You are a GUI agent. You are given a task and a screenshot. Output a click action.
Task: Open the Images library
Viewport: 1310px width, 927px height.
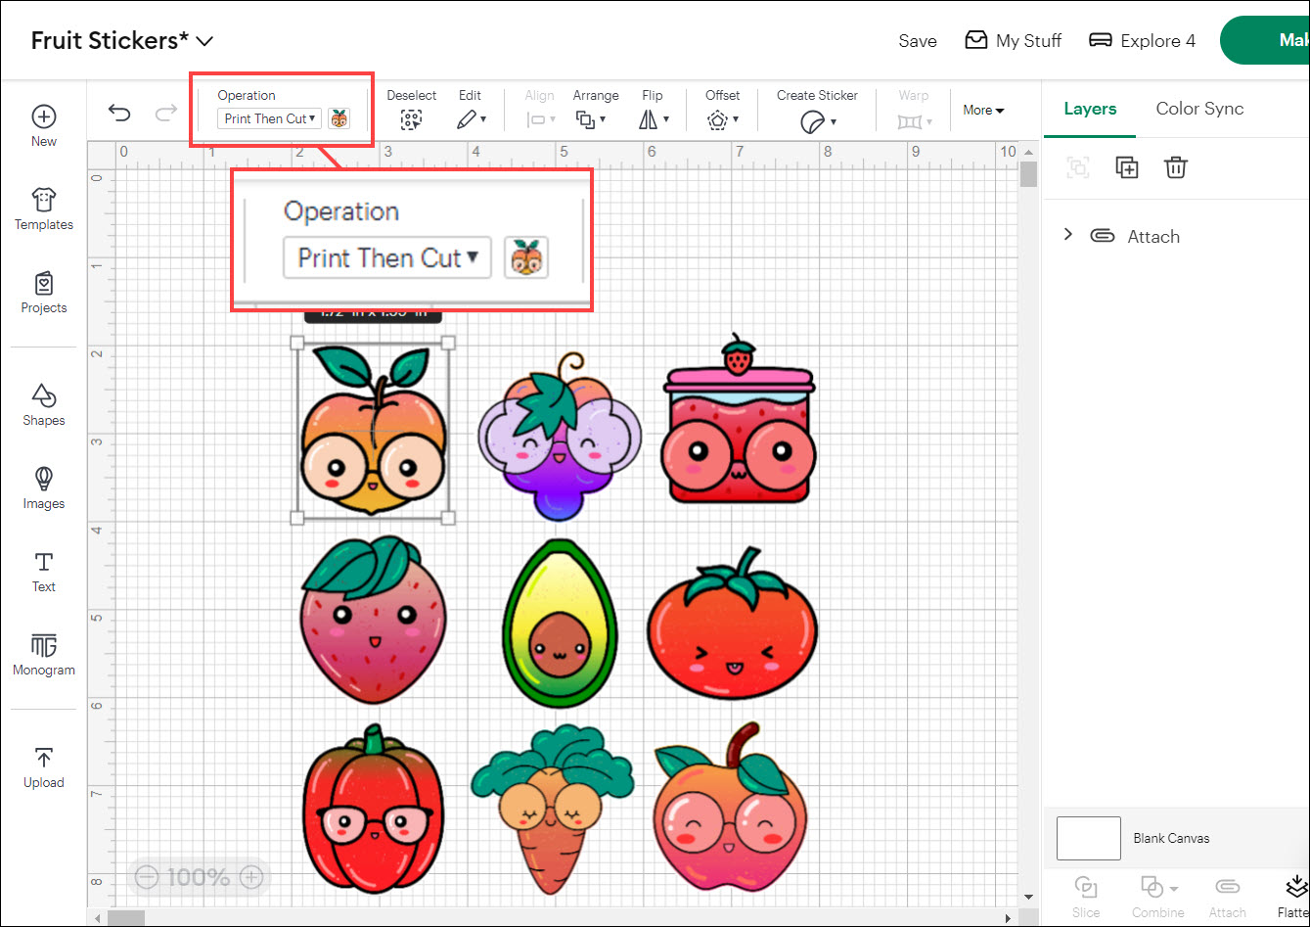tap(44, 488)
